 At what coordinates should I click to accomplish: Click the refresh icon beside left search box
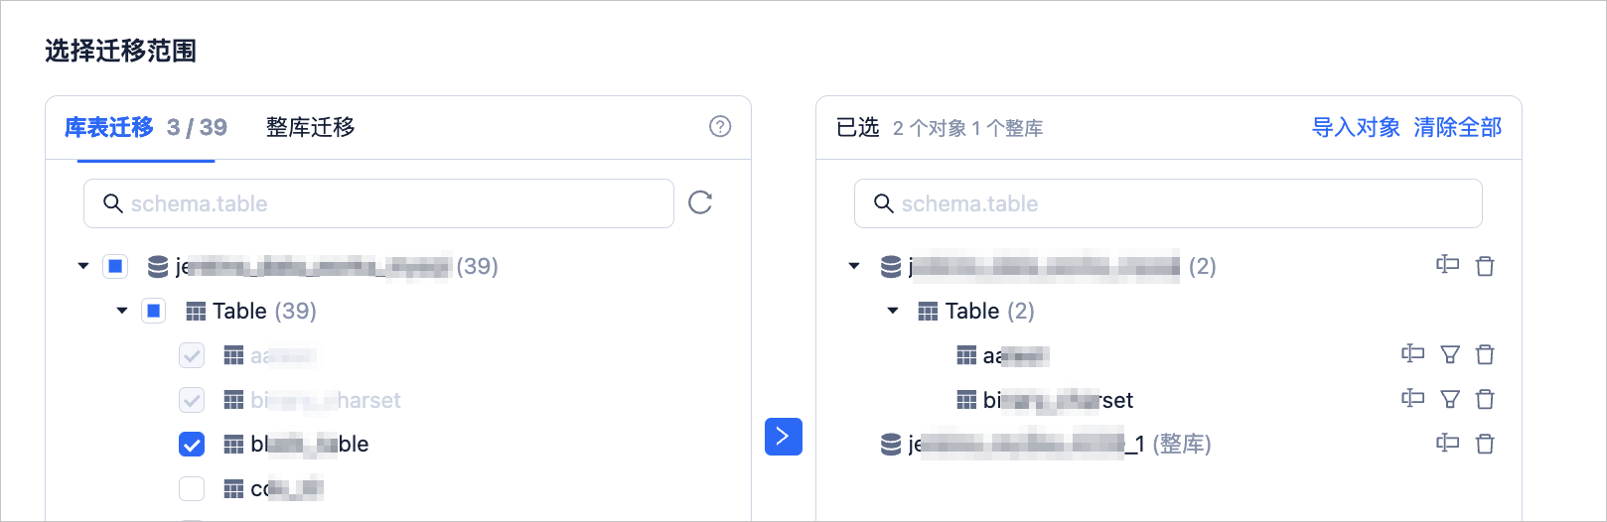pyautogui.click(x=700, y=202)
